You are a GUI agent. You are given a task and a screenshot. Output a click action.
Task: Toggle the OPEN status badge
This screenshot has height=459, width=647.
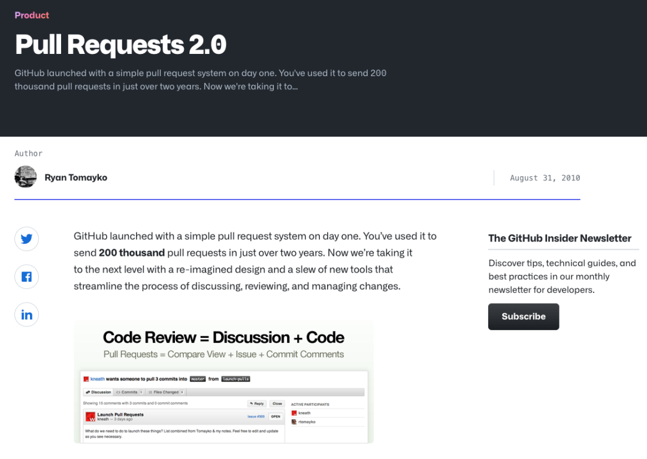[276, 416]
